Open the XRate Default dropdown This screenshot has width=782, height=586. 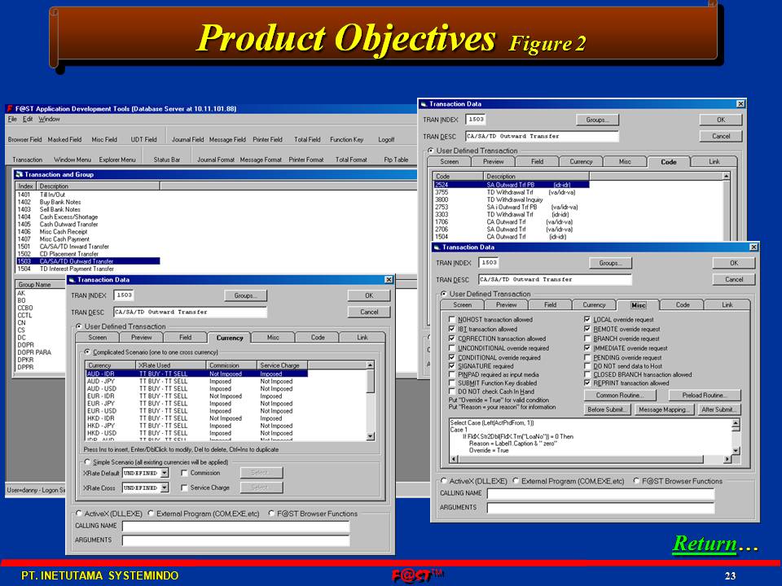tap(164, 473)
